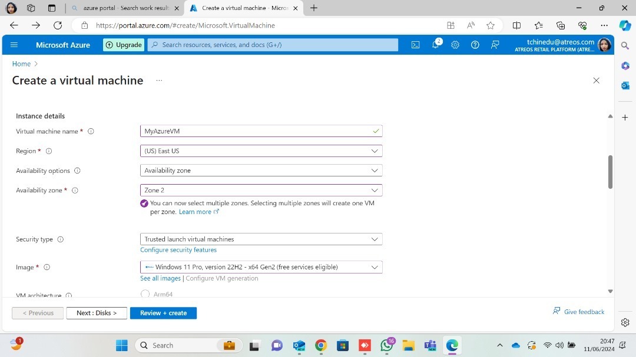
Task: Show info tooltip for Image
Action: pyautogui.click(x=47, y=268)
